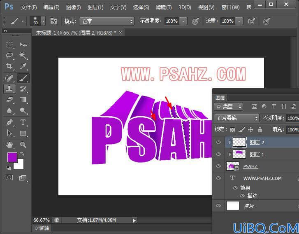299x234 pixels.
Task: Toggle Quick Mask mode
Action: point(9,178)
